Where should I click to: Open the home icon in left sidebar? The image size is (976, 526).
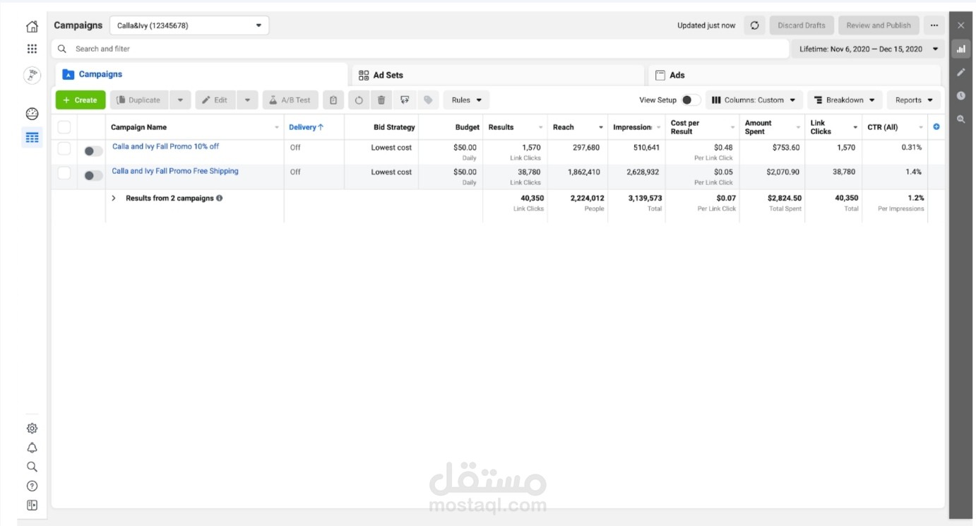[32, 27]
